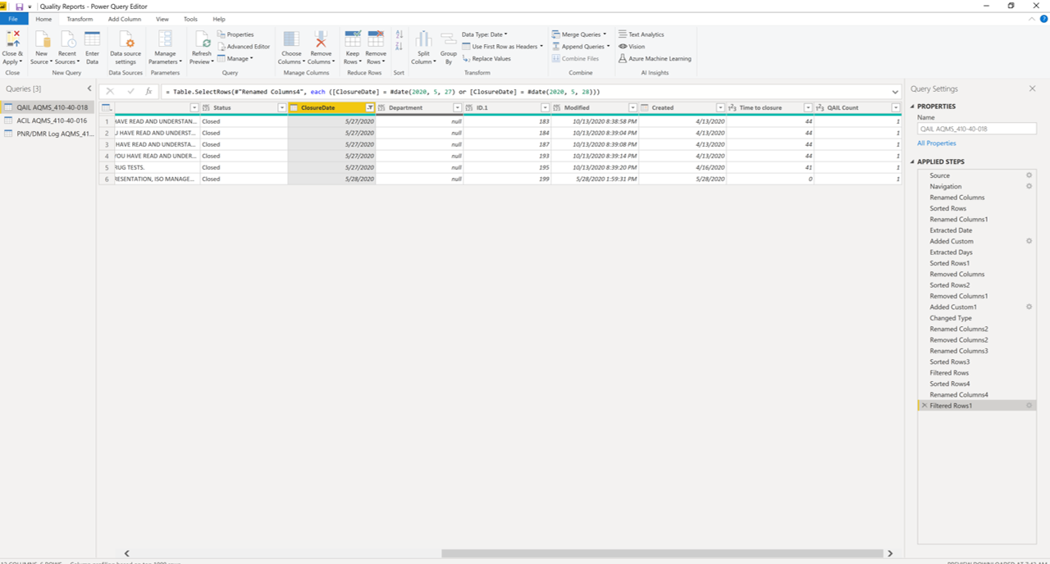Confirm formula with the checkmark icon

(x=130, y=92)
